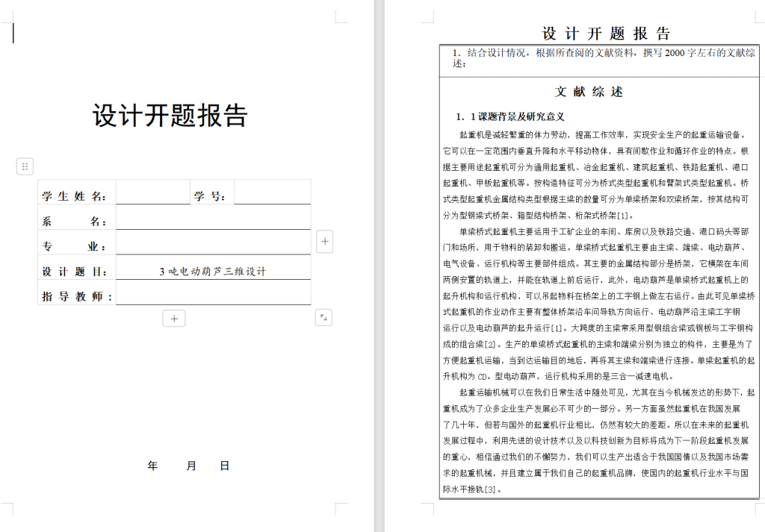This screenshot has height=532, width=765.
Task: Click the plus icon to add table column
Action: (325, 242)
